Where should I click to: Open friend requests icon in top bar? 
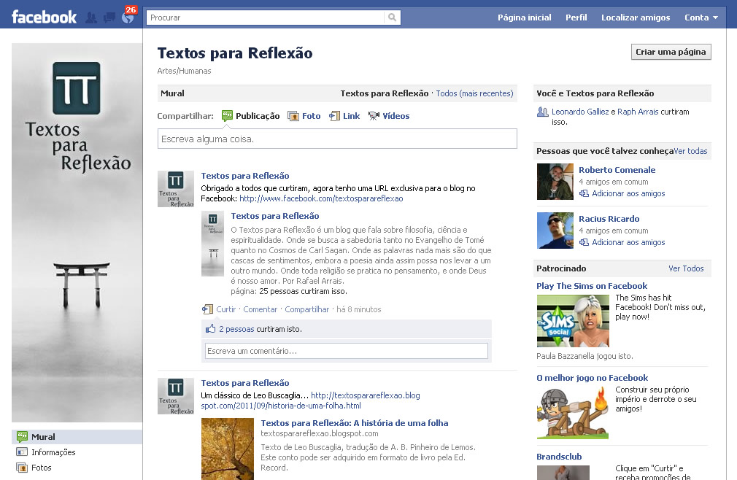pyautogui.click(x=91, y=18)
